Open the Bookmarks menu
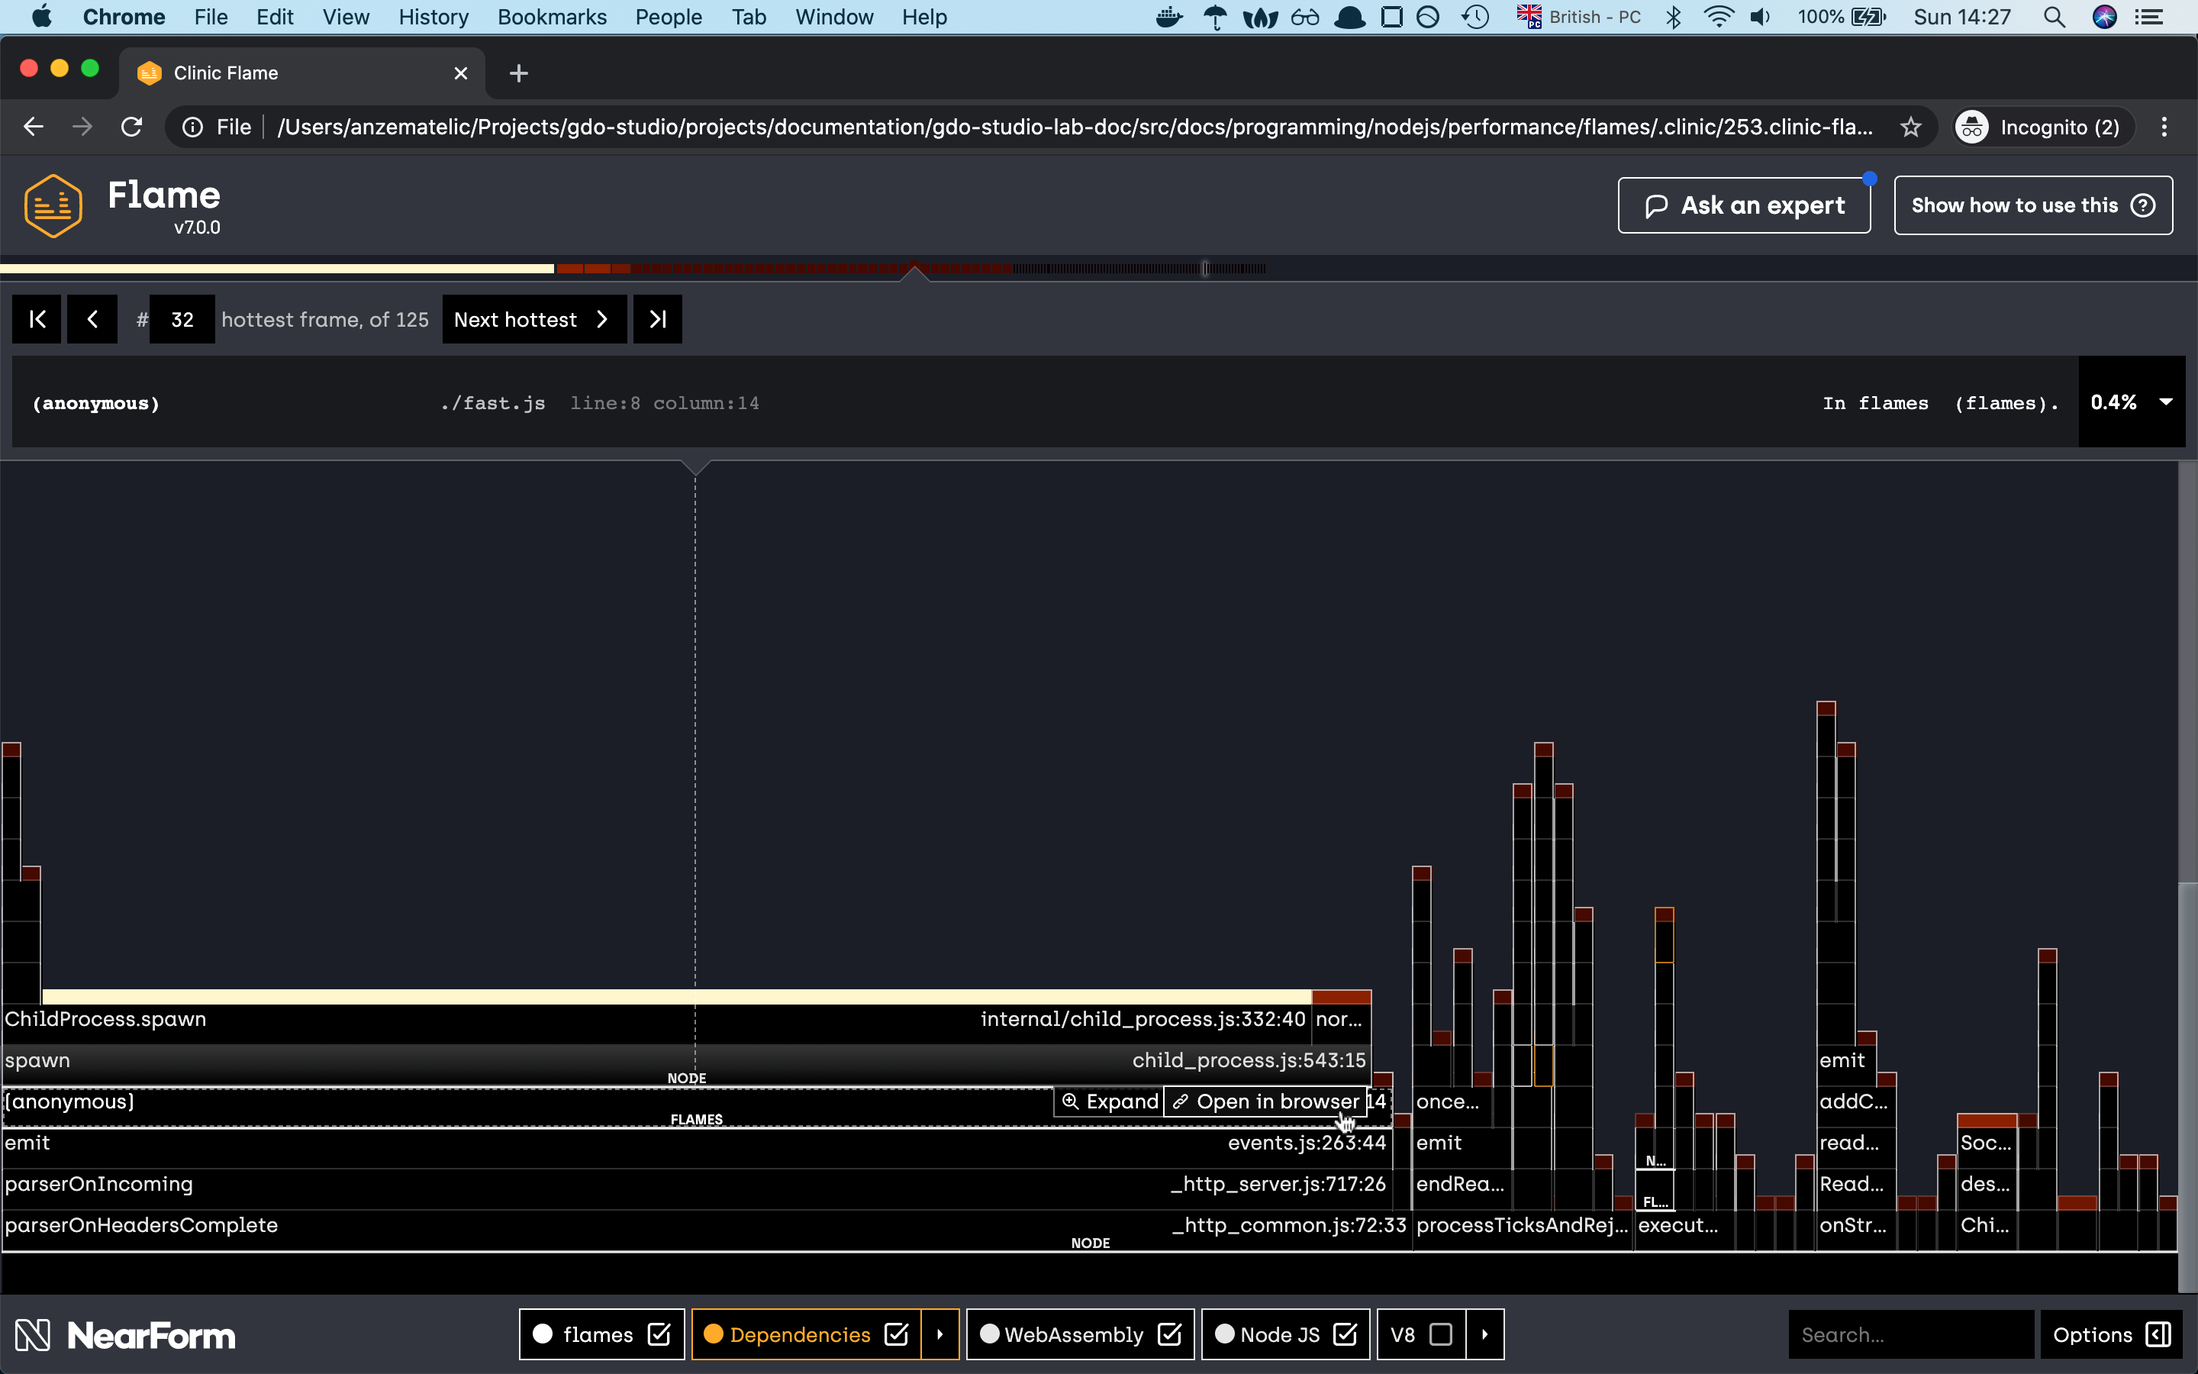 tap(551, 16)
